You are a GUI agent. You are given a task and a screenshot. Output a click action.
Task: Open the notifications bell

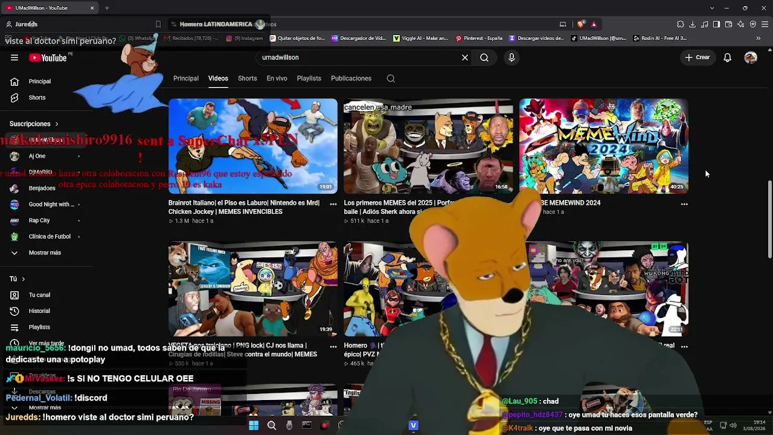(x=728, y=57)
